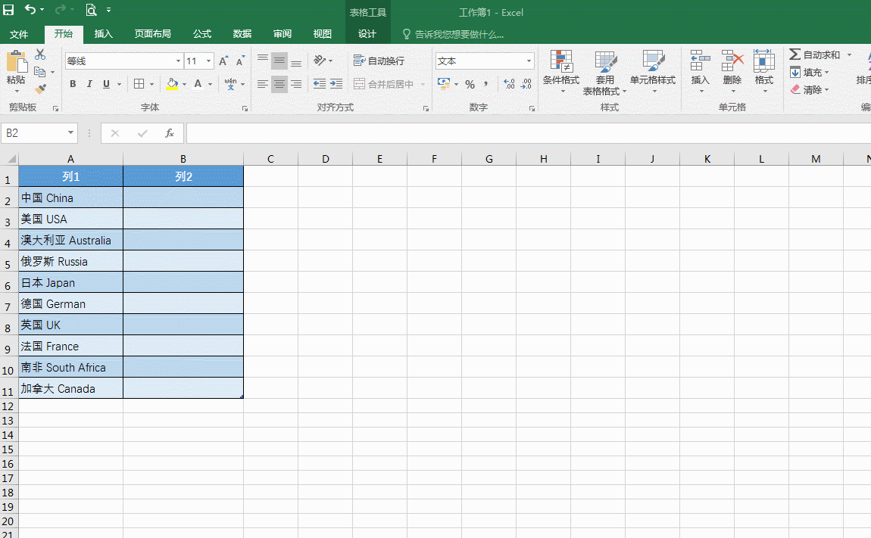Open the number format dropdown (文本)

tap(528, 61)
